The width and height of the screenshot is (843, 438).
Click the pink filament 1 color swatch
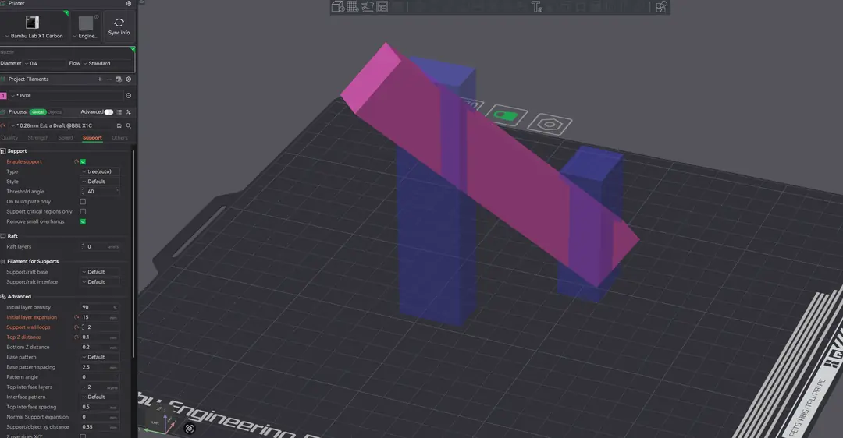tap(3, 96)
